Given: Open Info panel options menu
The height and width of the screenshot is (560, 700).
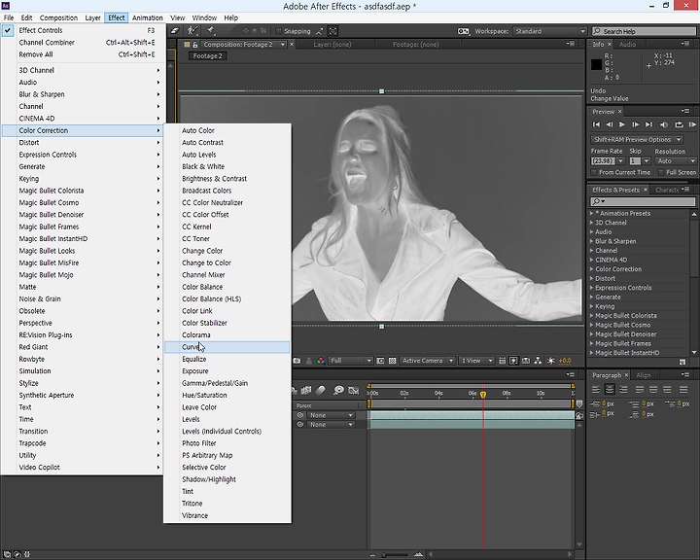Looking at the screenshot, I should [685, 44].
